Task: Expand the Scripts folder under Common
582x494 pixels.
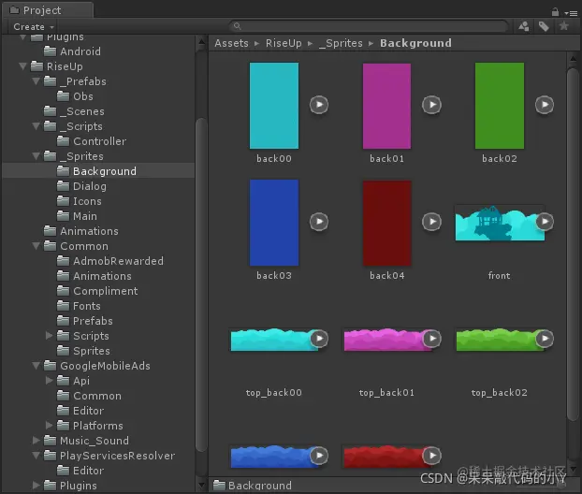Action: point(49,336)
